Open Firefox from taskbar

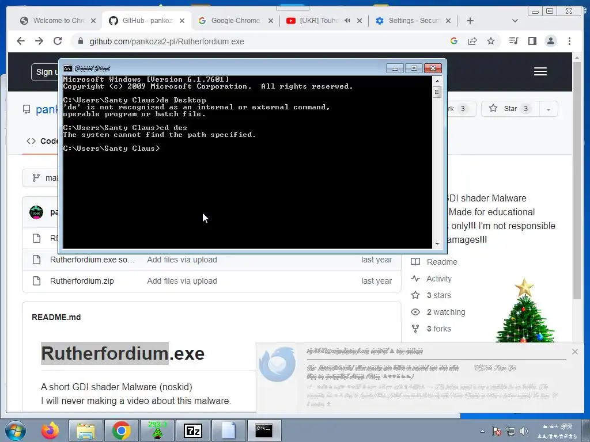click(51, 430)
